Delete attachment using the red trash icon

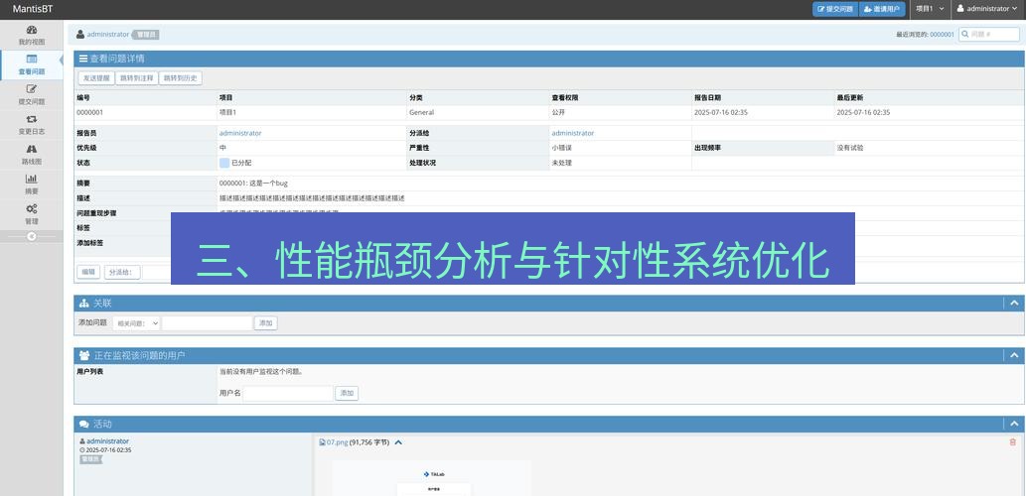1013,442
